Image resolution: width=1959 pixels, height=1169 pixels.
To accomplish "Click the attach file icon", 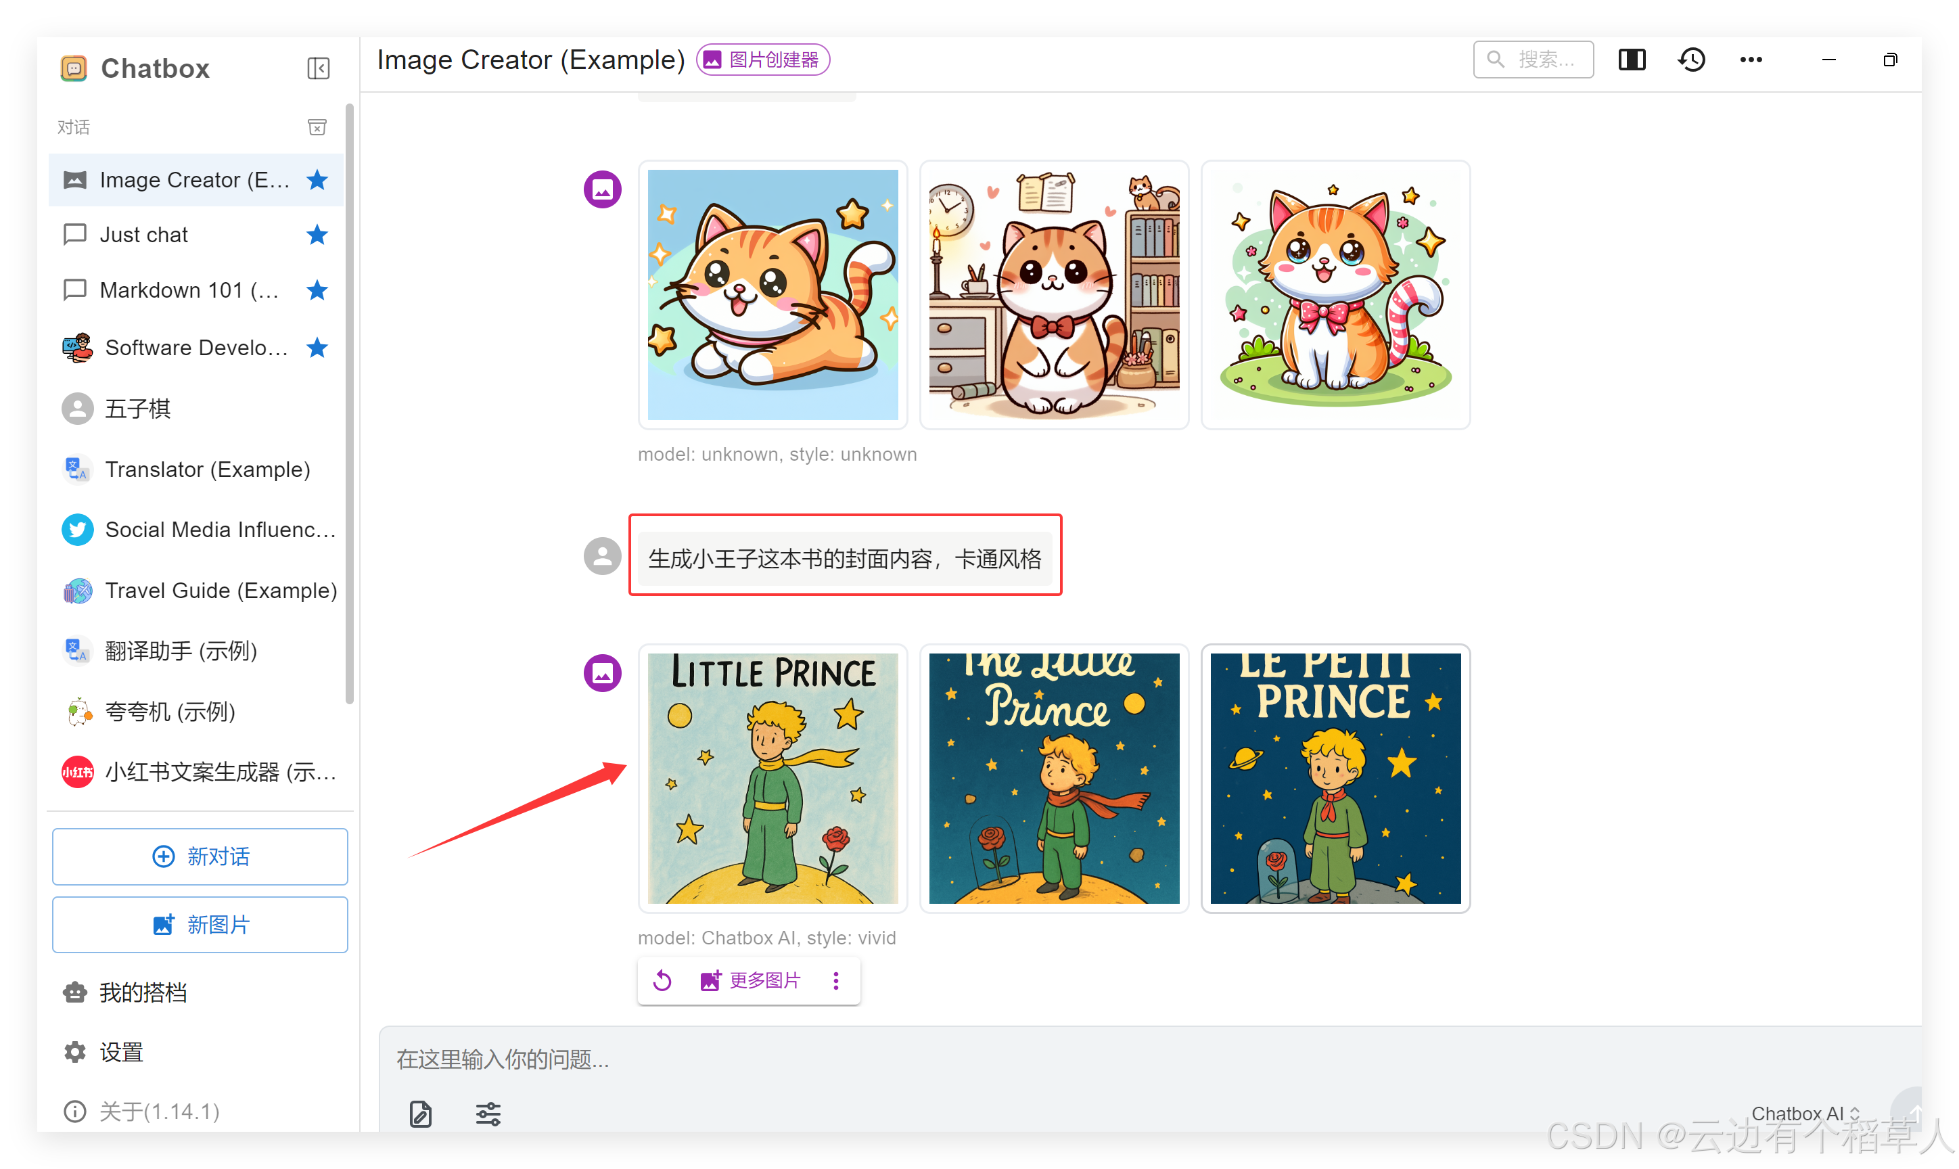I will (x=421, y=1114).
